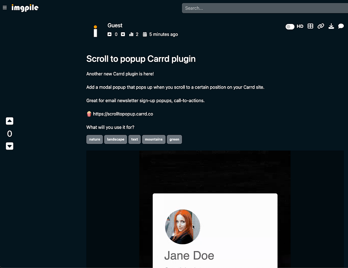This screenshot has height=268, width=348.
Task: Click the Guest avatar icon
Action: (x=95, y=31)
